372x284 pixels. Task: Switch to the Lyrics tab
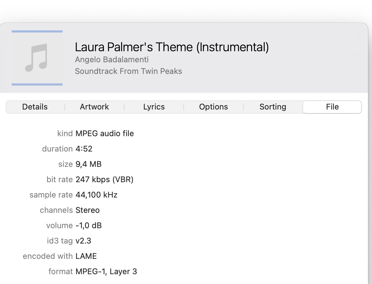[154, 107]
